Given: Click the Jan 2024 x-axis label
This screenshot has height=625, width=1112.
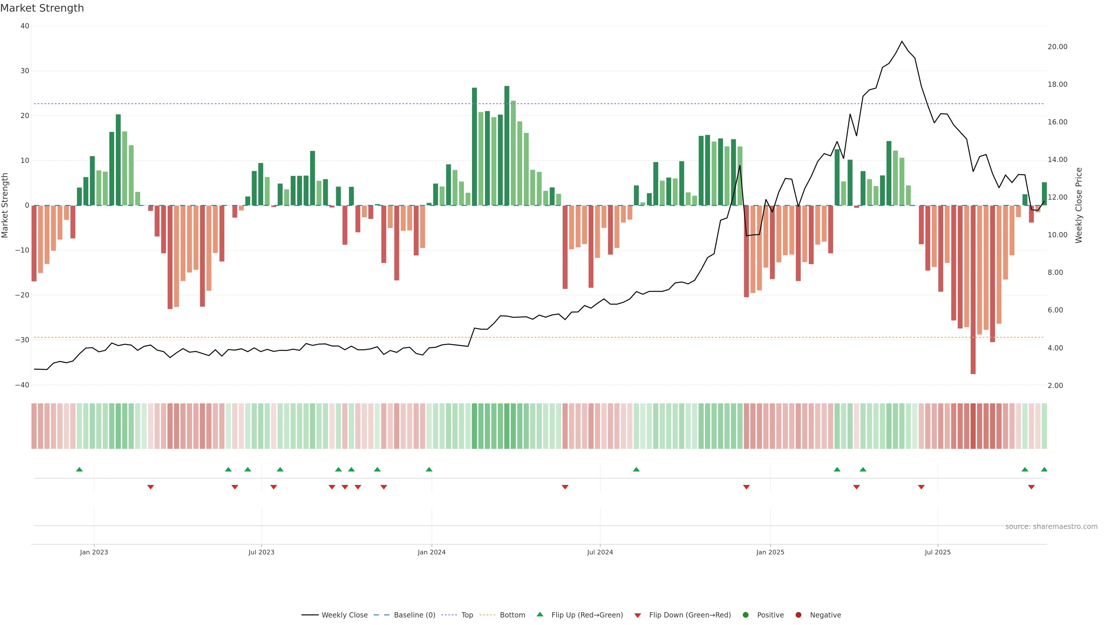Looking at the screenshot, I should [432, 552].
